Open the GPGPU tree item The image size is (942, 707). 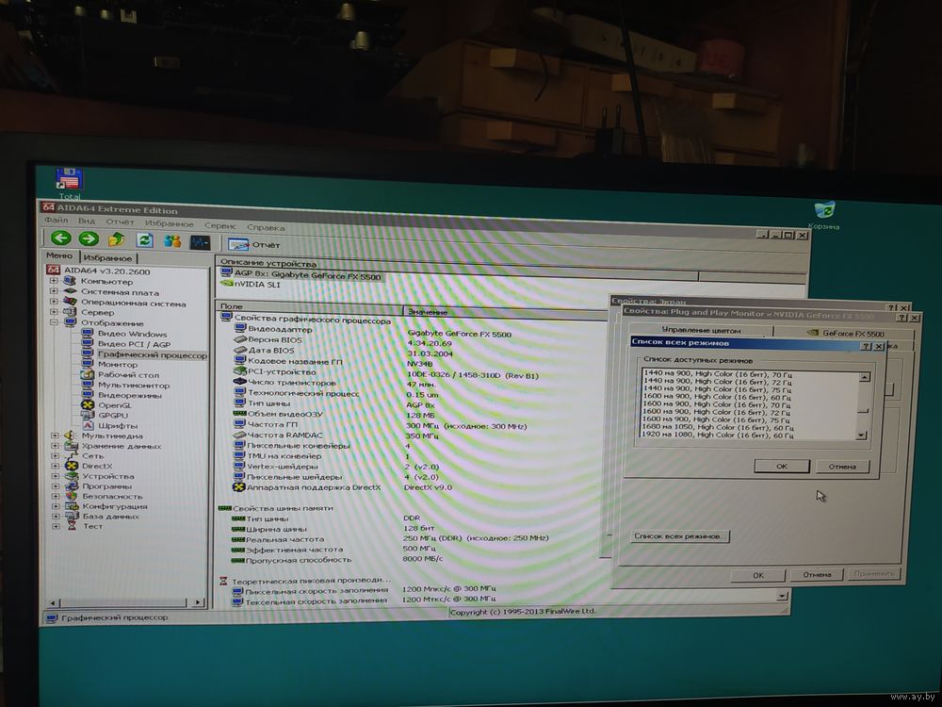click(x=113, y=416)
